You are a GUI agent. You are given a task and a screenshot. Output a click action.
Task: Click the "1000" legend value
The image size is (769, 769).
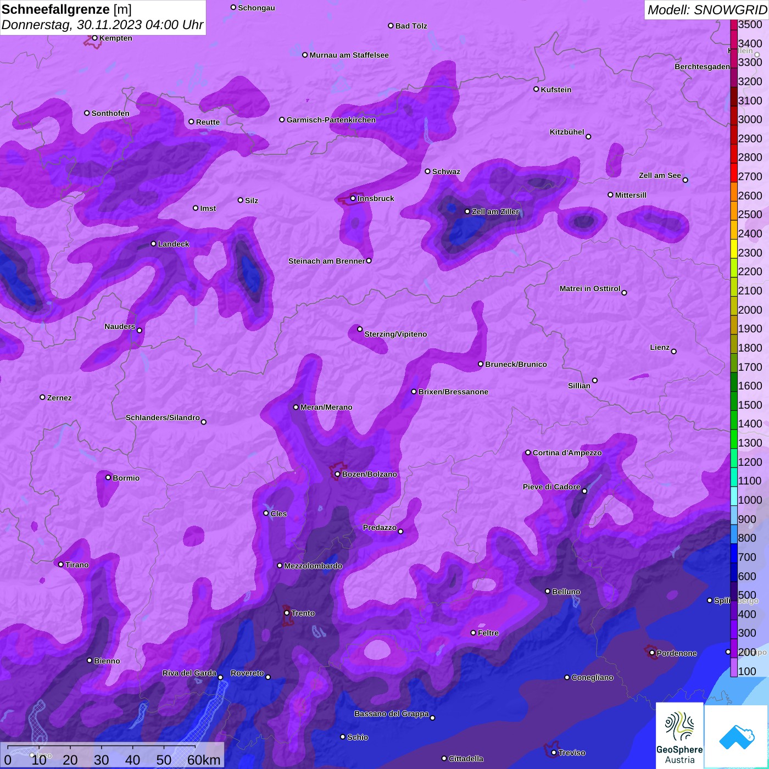click(x=750, y=500)
